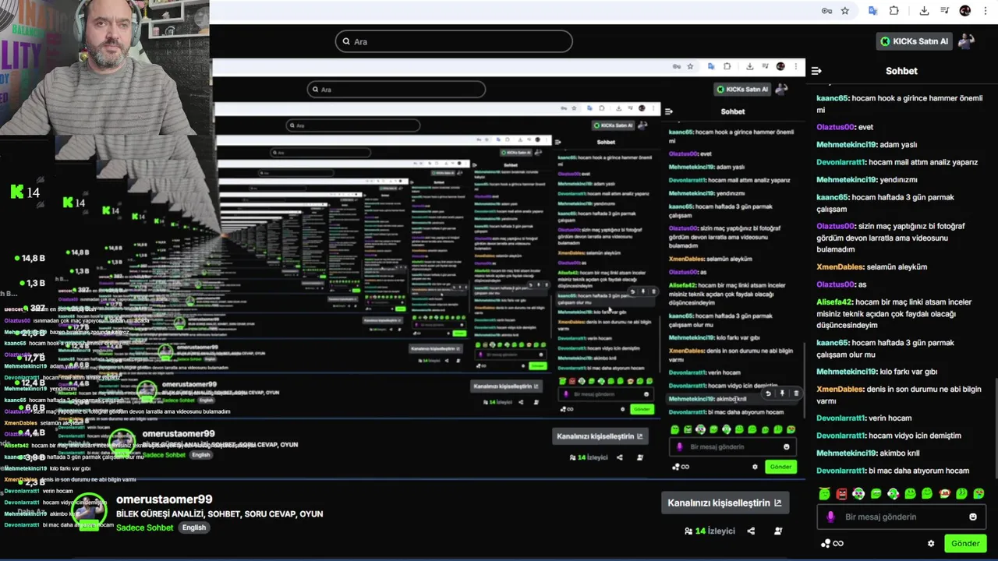998x561 pixels.
Task: Open the Chrome downloads icon in the top toolbar
Action: pos(924,11)
